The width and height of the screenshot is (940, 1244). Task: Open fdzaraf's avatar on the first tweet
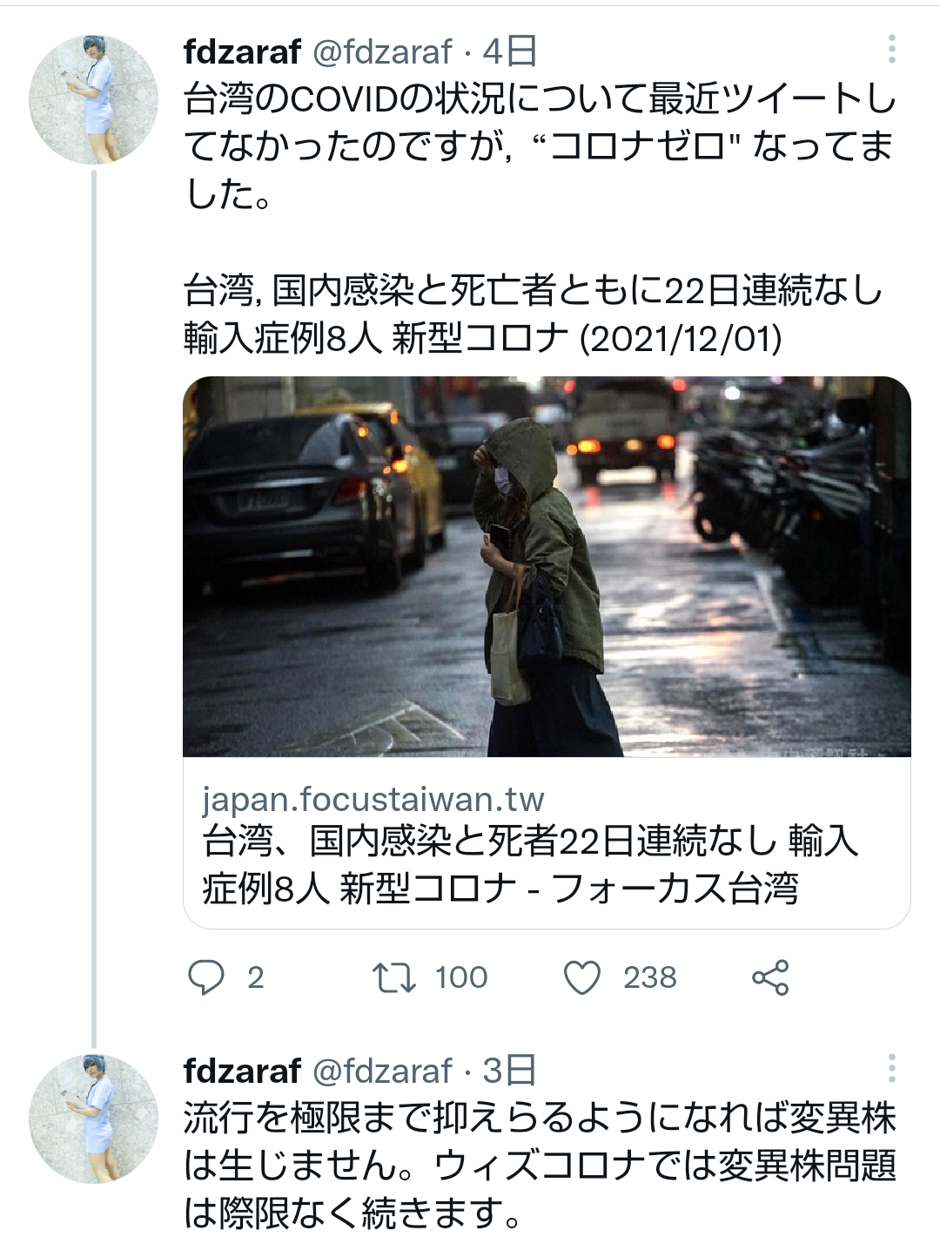coord(94,99)
